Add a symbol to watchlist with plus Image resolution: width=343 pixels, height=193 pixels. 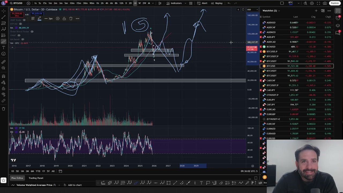(x=316, y=11)
